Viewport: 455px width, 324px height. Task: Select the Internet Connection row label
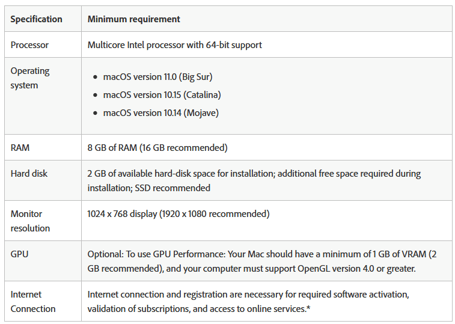pyautogui.click(x=33, y=302)
